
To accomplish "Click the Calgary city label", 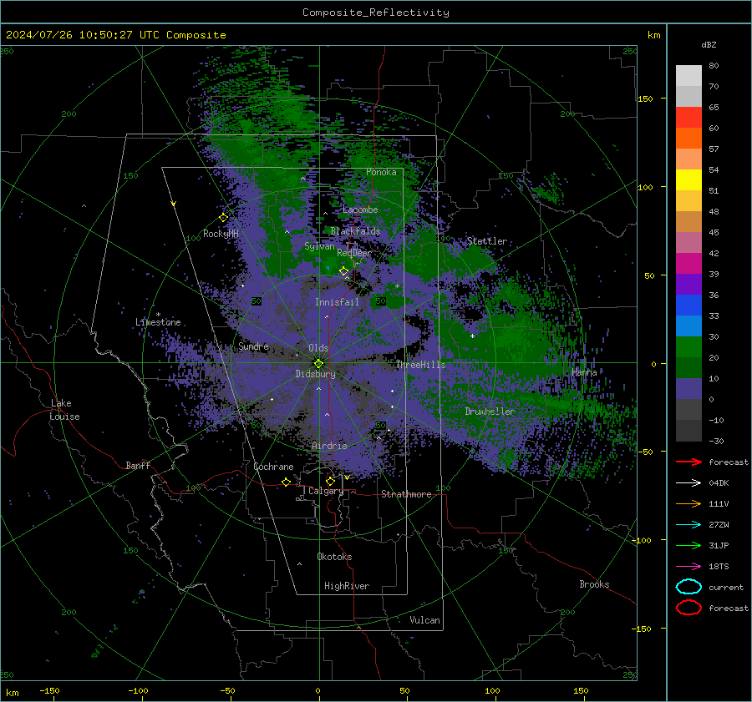I will [x=326, y=491].
